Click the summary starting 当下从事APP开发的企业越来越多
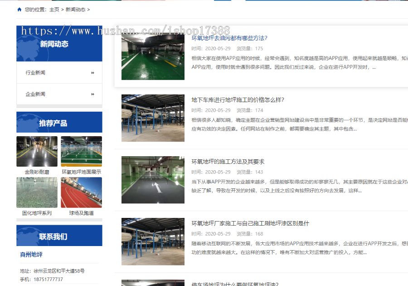This screenshot has height=286, width=408. point(300,186)
